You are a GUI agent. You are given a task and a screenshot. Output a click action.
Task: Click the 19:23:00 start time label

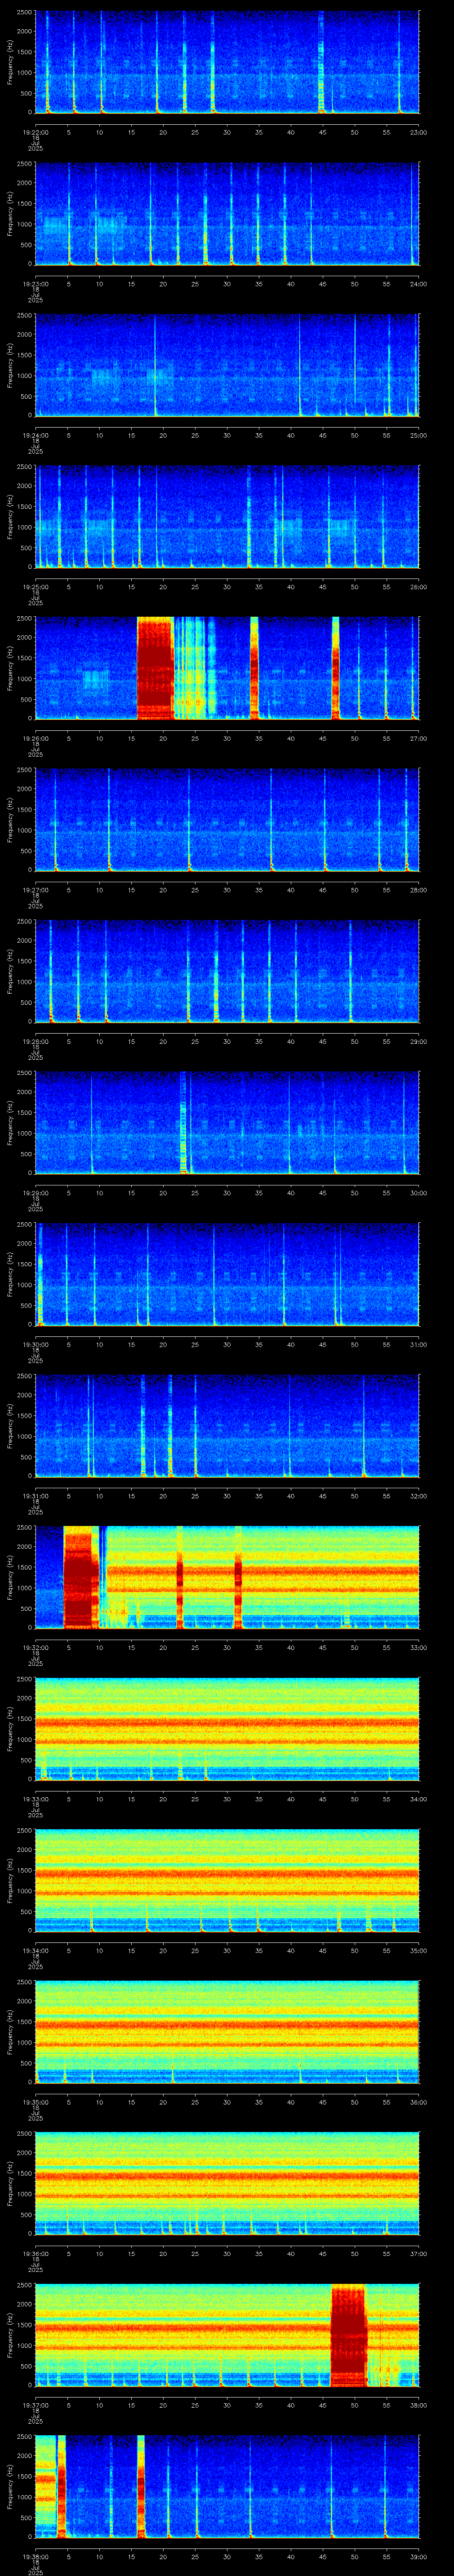(35, 284)
